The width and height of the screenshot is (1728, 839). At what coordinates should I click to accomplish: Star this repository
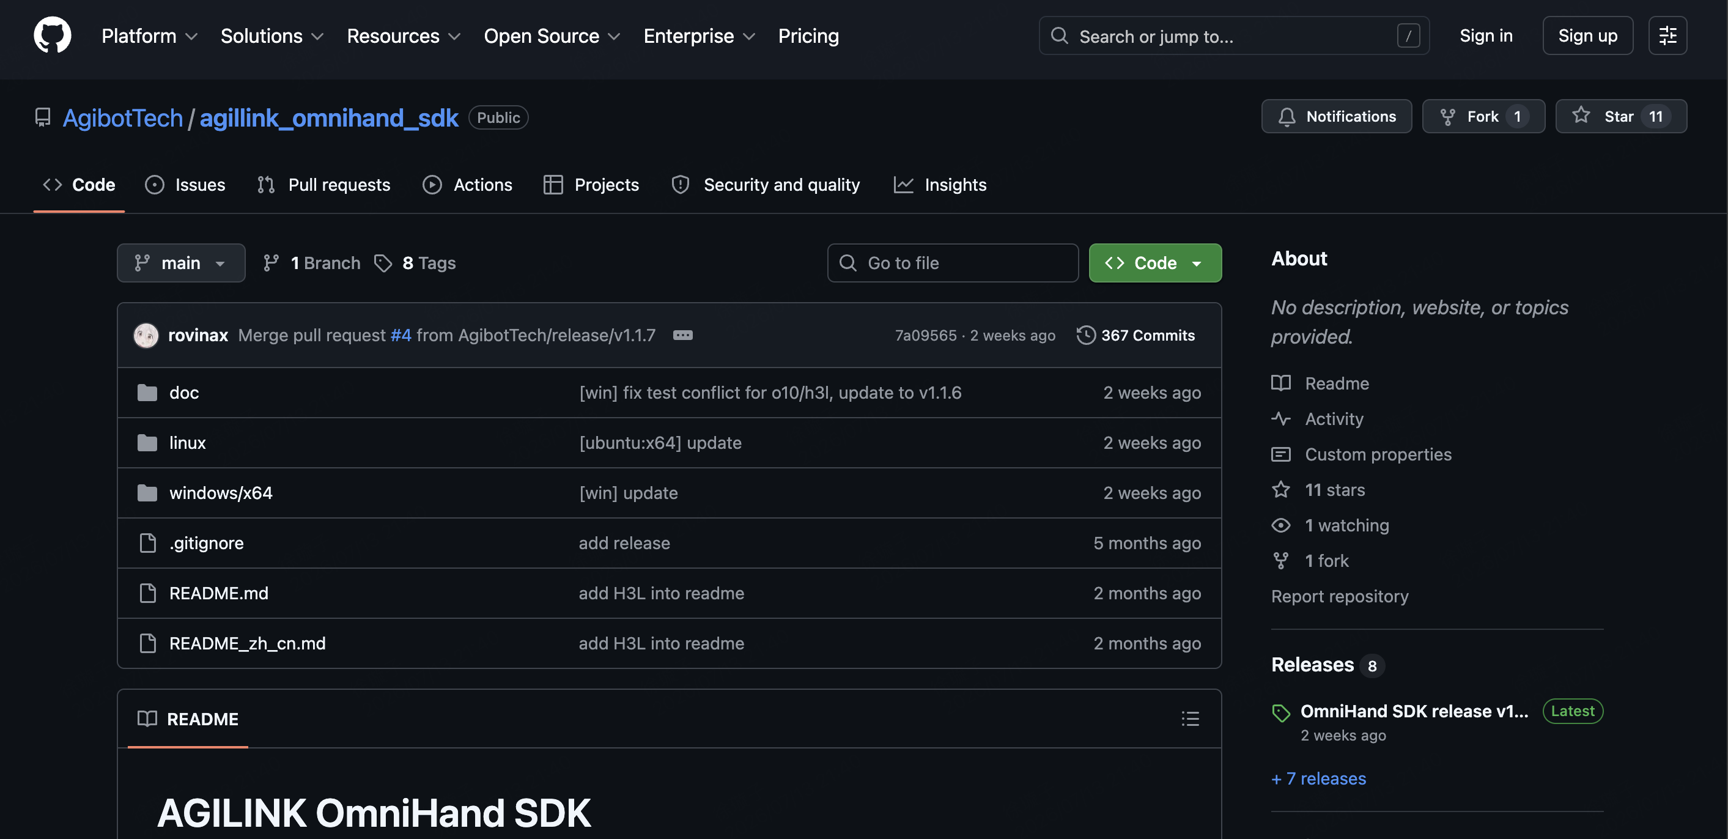tap(1620, 117)
